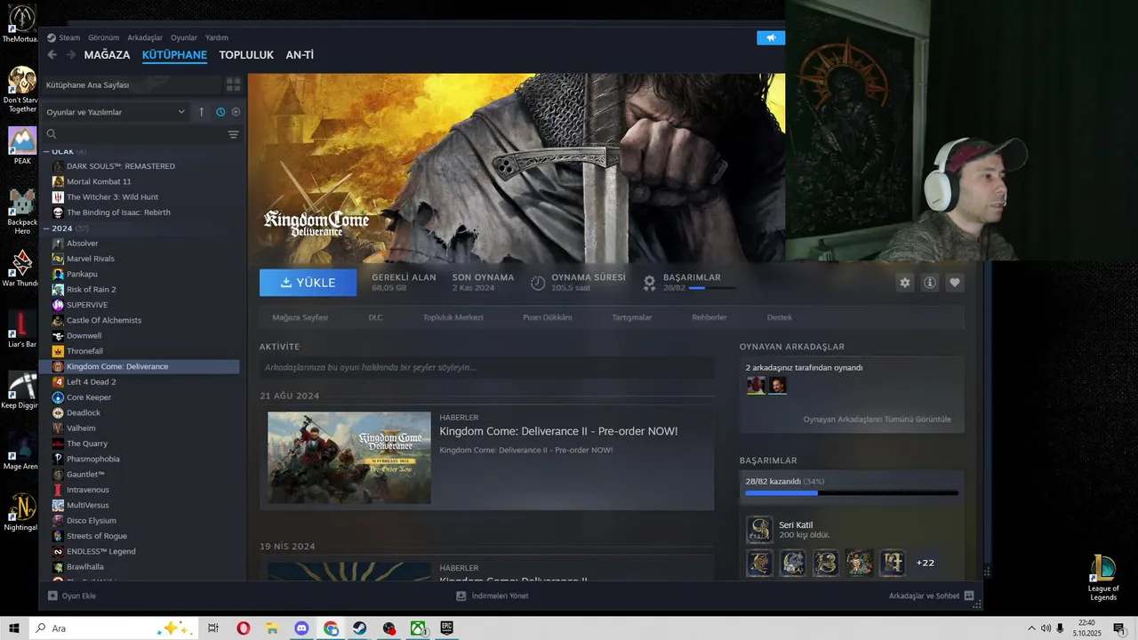Click the Oyun Ekle plus icon
Image resolution: width=1138 pixels, height=640 pixels.
point(52,596)
